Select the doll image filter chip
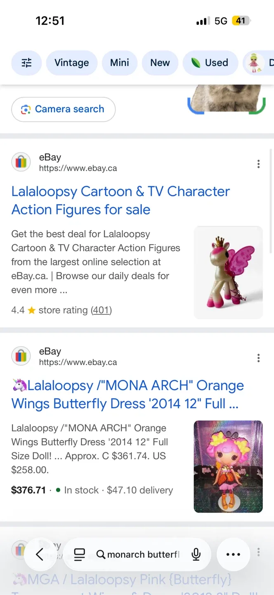 tap(258, 63)
